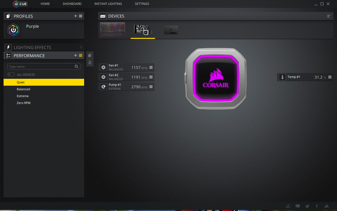
Task: Add a new profile with plus icon
Action: (x=75, y=16)
